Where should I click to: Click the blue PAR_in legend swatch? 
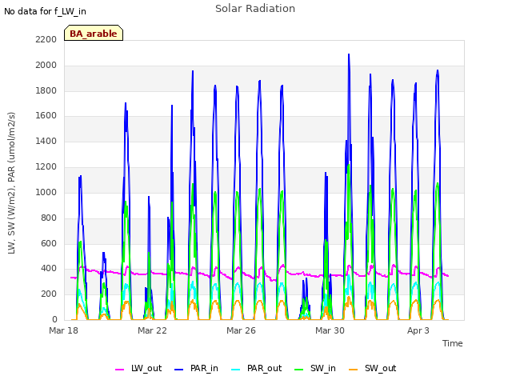(179, 370)
